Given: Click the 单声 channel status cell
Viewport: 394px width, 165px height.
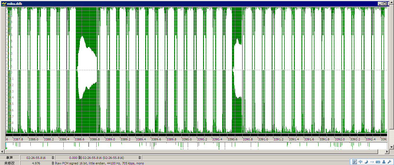Looking at the screenshot, I should pos(10,158).
